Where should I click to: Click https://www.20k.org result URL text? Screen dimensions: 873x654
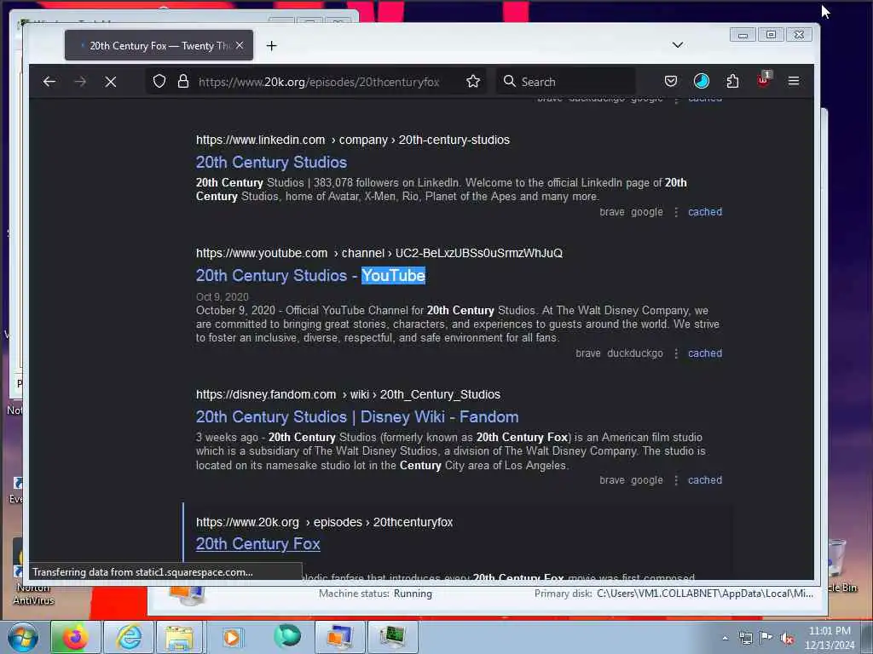pyautogui.click(x=247, y=522)
